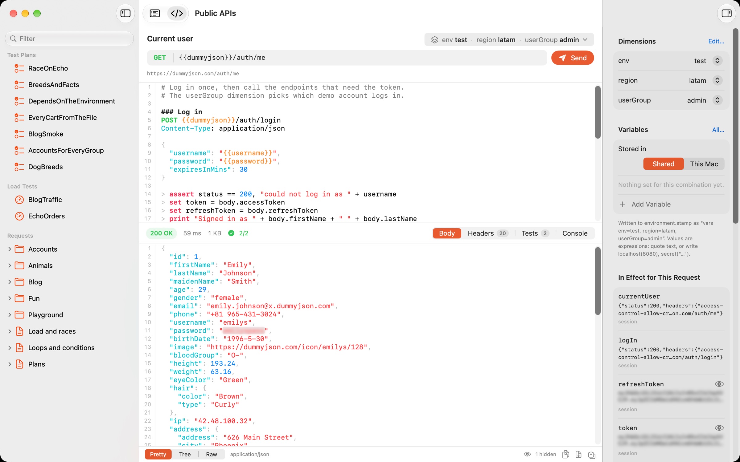The image size is (740, 462).
Task: Switch response view to Raw
Action: 212,454
